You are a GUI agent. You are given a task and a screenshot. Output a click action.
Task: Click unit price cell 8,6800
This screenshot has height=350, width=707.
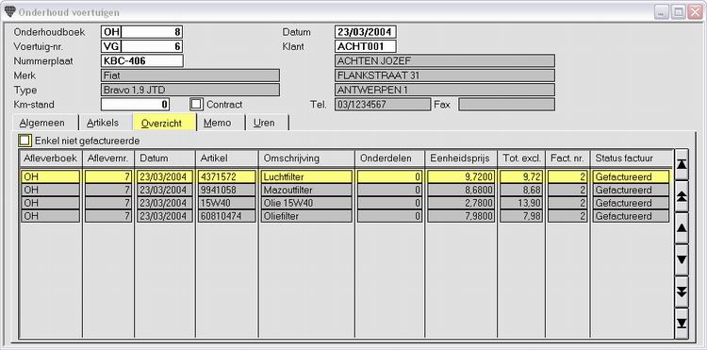[x=461, y=190]
